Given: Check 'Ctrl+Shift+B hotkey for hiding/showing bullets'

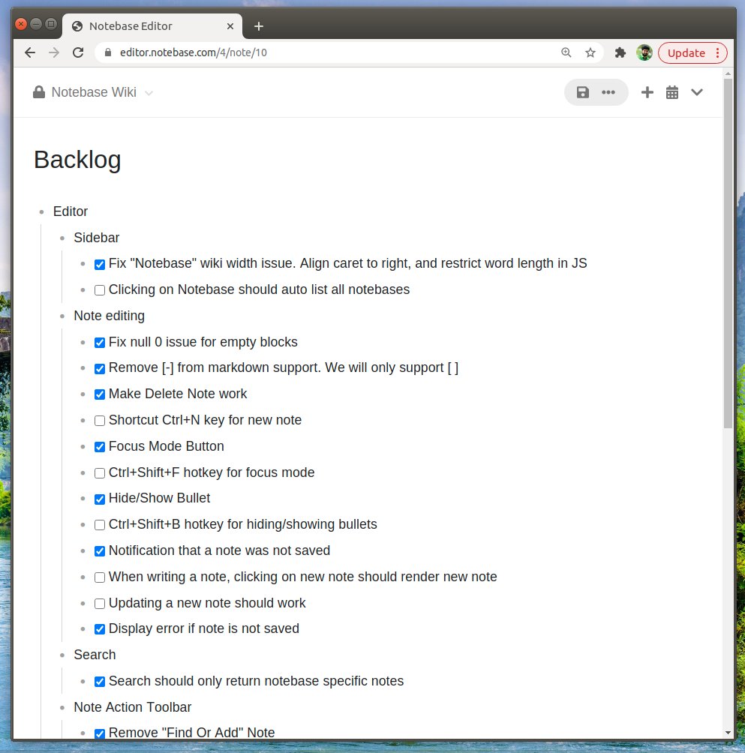Looking at the screenshot, I should [x=100, y=525].
